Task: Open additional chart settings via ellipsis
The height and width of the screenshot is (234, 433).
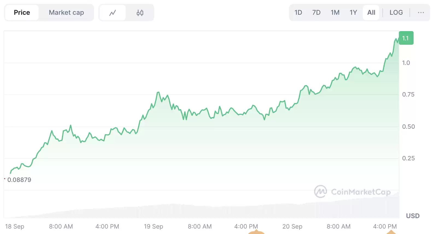Action: (420, 12)
